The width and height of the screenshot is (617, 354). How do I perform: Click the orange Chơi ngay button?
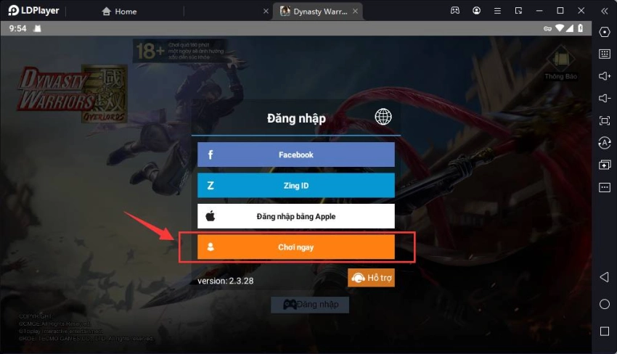296,247
